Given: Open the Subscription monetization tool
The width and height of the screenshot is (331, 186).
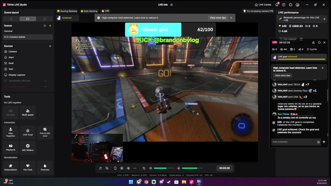Looking at the screenshot, I should 11,167.
